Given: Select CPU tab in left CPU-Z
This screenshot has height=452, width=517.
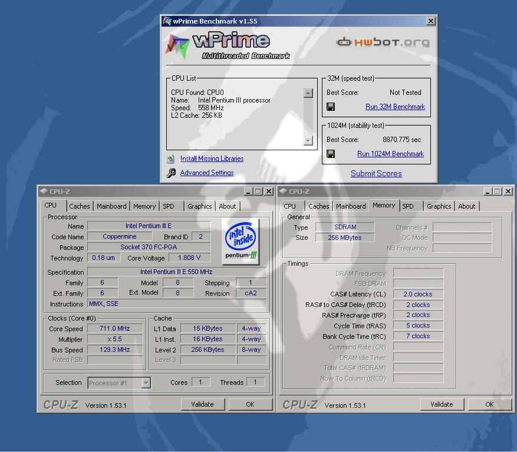Looking at the screenshot, I should pos(51,206).
